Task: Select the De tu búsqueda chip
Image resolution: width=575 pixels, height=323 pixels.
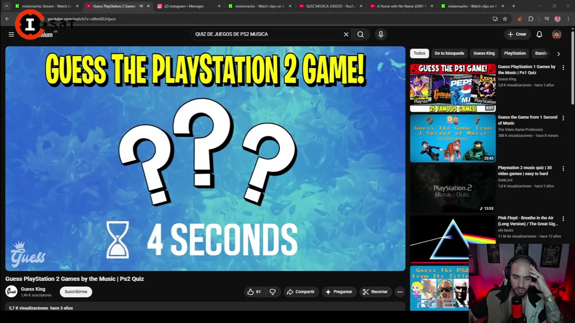Action: (449, 53)
